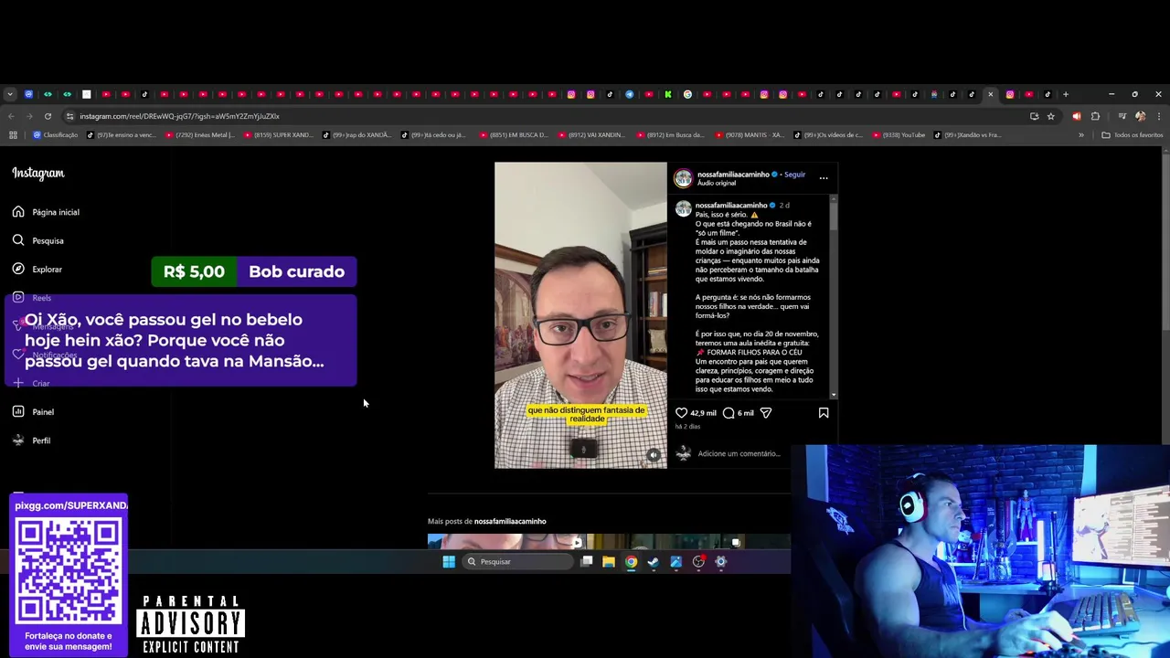Click the reel video of man in glasses
Image resolution: width=1170 pixels, height=658 pixels.
(x=580, y=315)
